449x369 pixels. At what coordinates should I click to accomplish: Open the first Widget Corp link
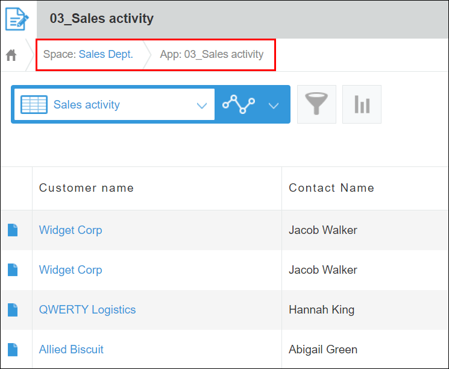(71, 230)
